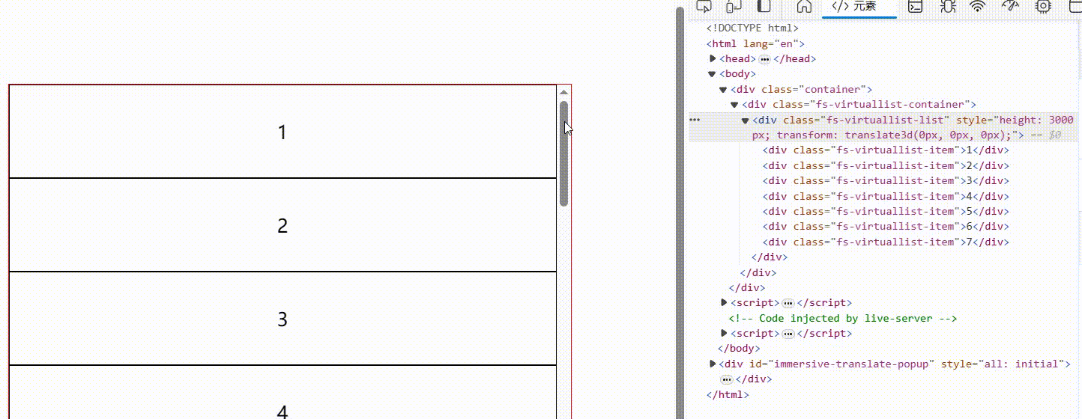Collapse the fs-virtuallist-list div node
The image size is (1082, 419).
coord(745,120)
